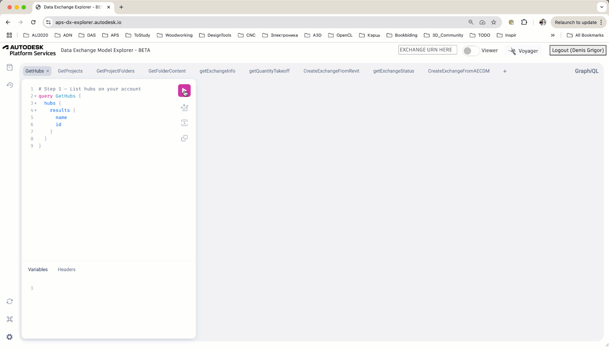Go back in browser history
The height and width of the screenshot is (350, 609).
click(8, 22)
